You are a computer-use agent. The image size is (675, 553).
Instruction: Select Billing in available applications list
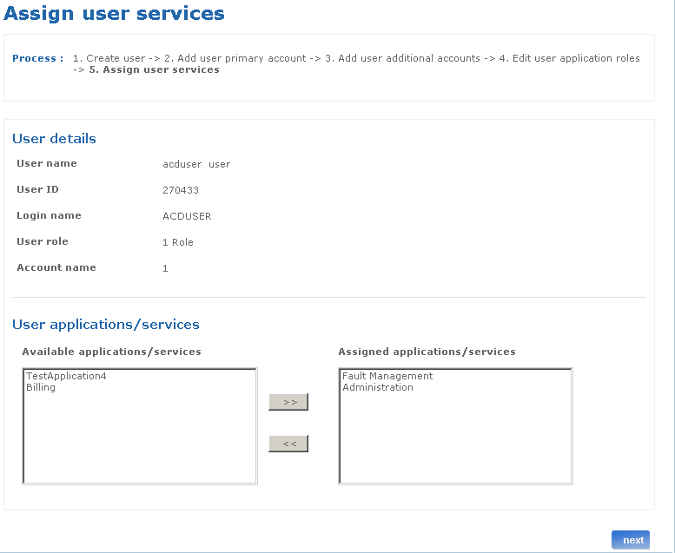pyautogui.click(x=41, y=387)
